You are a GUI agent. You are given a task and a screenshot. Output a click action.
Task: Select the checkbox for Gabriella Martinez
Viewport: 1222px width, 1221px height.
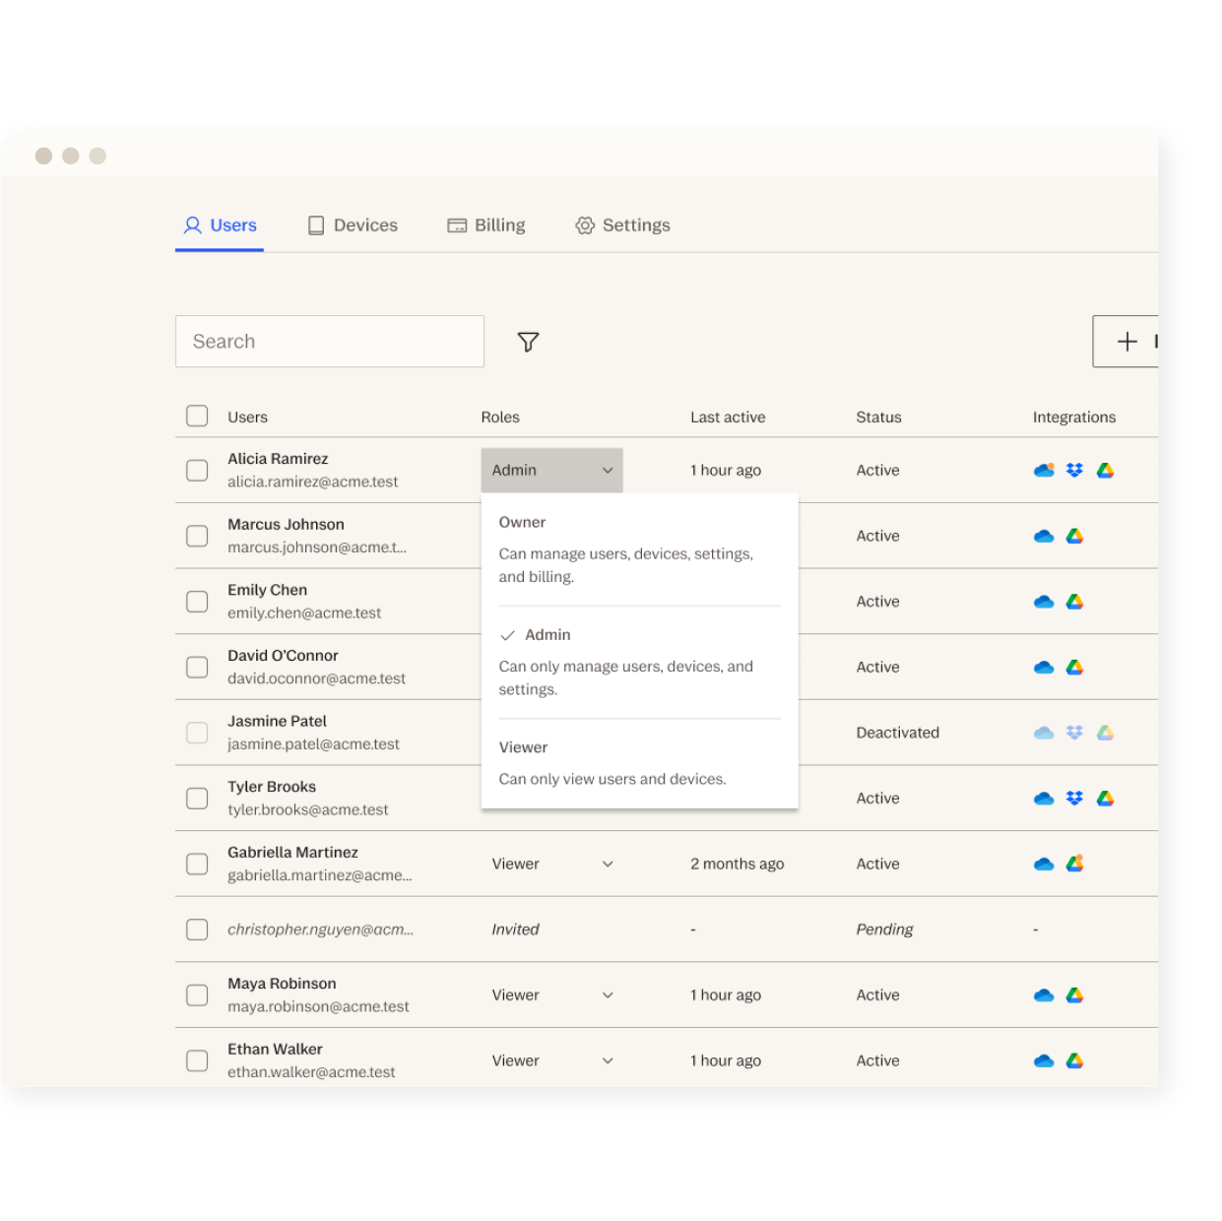pos(197,864)
